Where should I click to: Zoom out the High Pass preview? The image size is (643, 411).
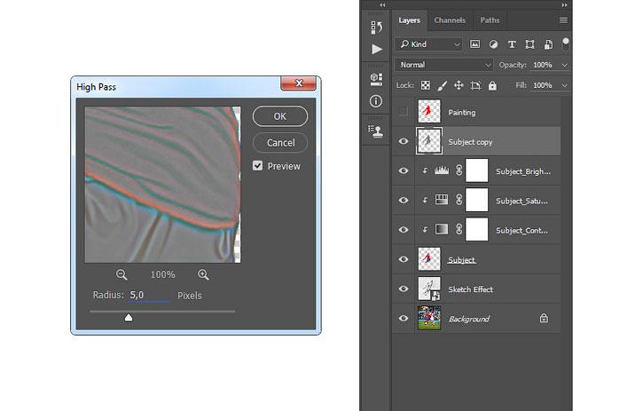(122, 274)
